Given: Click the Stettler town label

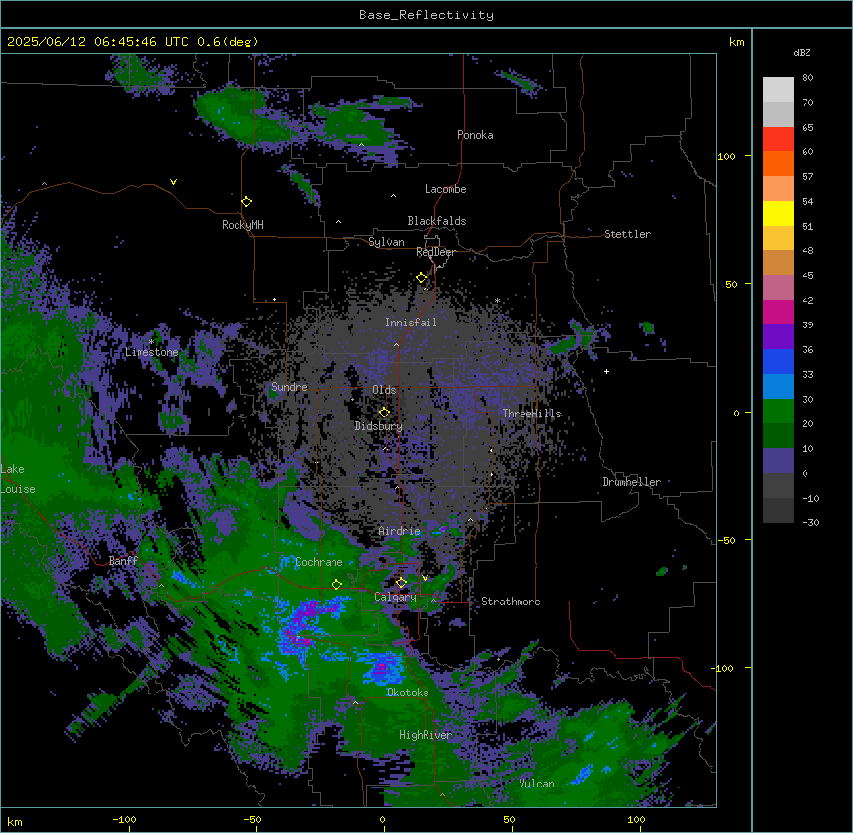Looking at the screenshot, I should point(627,234).
